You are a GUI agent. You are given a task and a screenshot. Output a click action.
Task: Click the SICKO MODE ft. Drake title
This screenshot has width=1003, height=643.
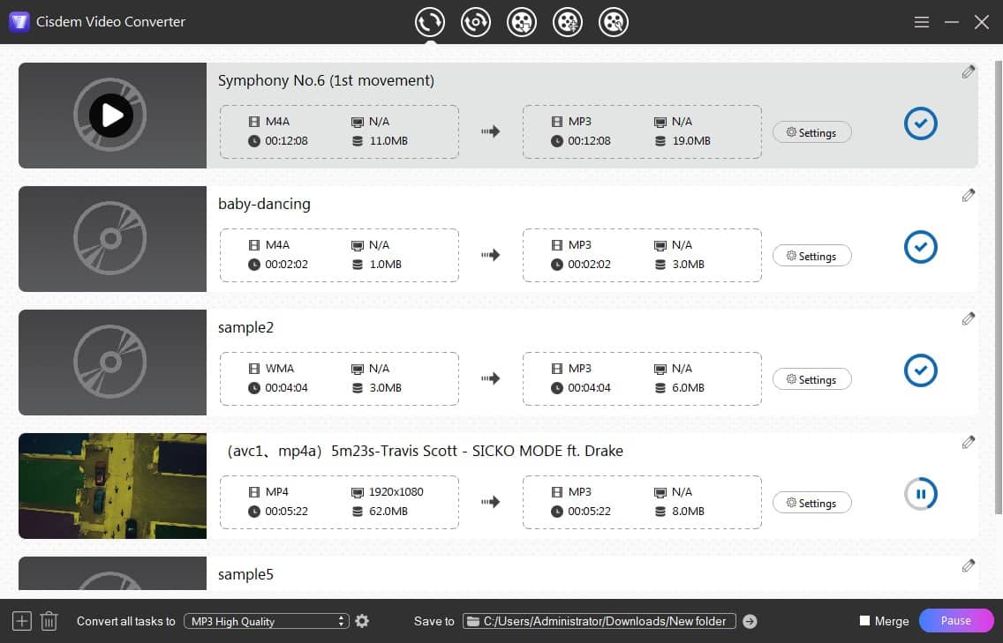point(425,451)
